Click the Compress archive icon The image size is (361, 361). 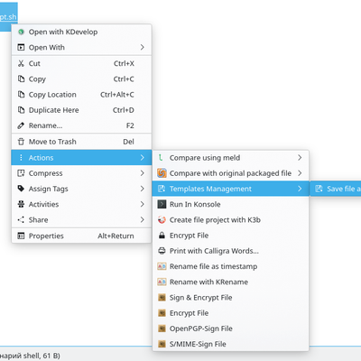[21, 173]
